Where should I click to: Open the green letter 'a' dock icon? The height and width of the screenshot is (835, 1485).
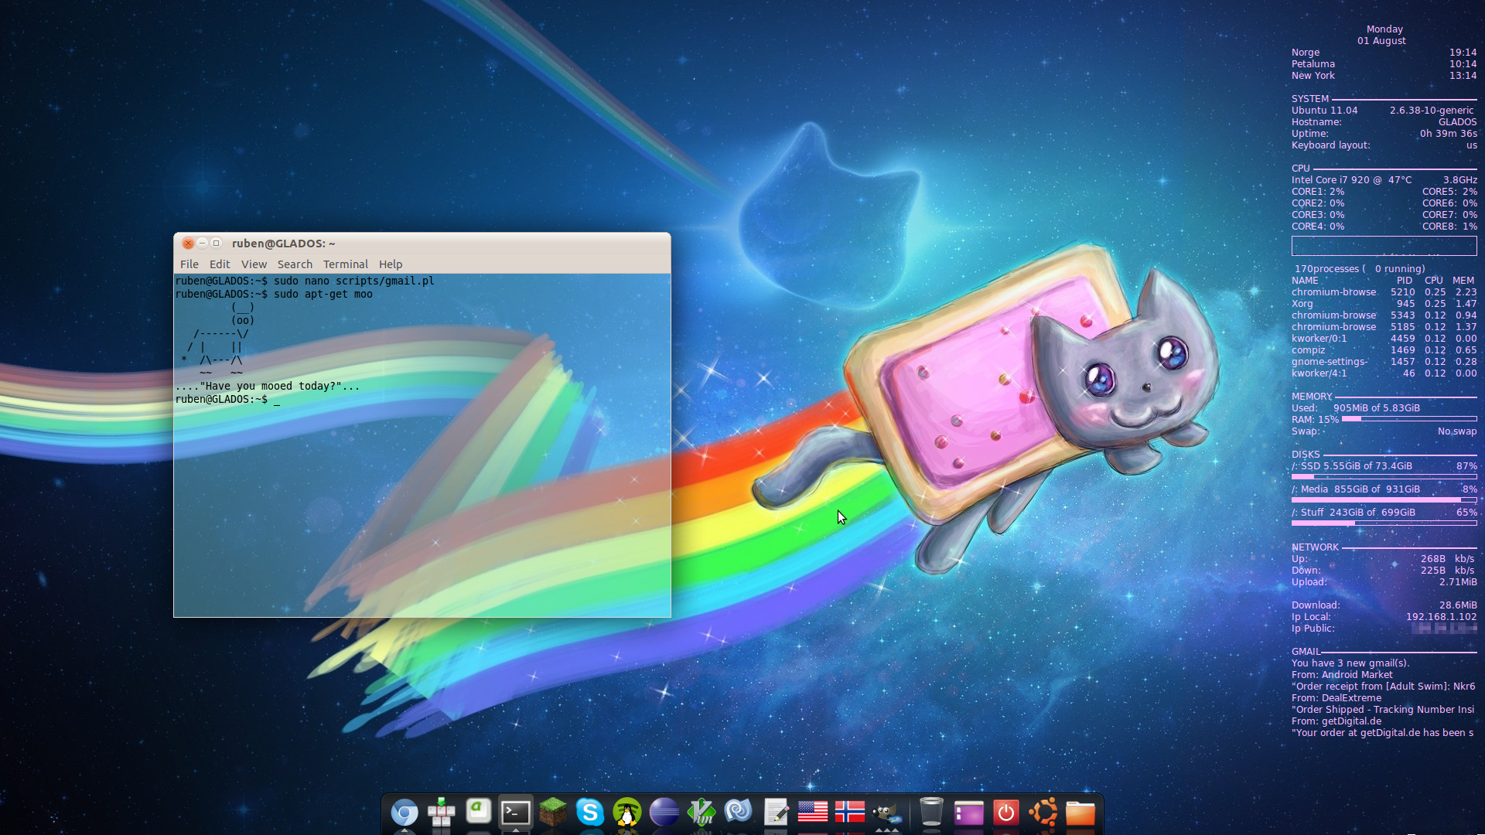[479, 811]
